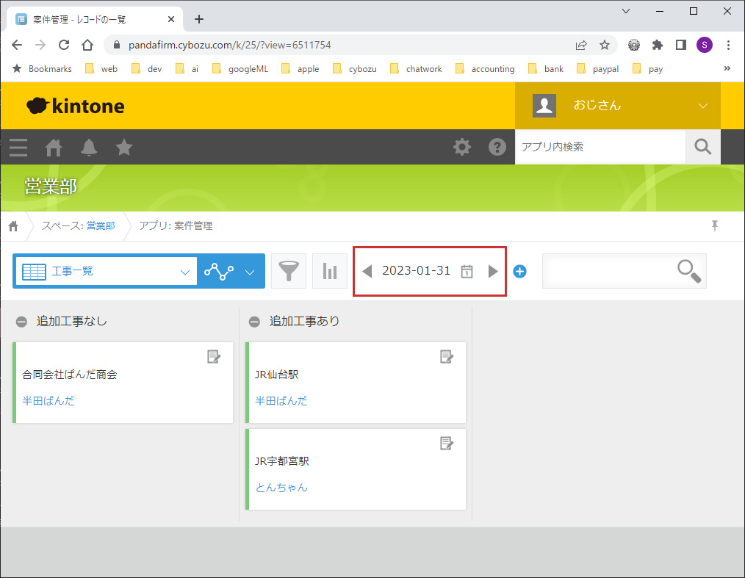Open the おじさん user menu dropdown
The image size is (745, 578).
coord(702,106)
